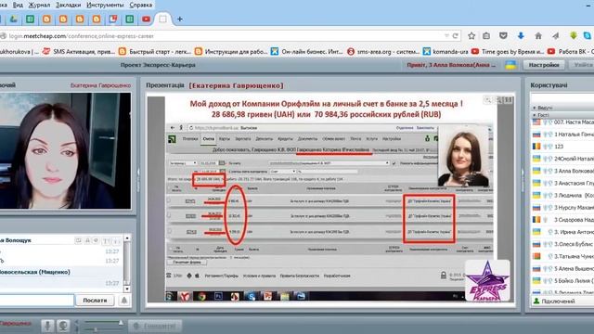Click the rightmost presentation view icon
This screenshot has width=594, height=334.
pos(509,100)
